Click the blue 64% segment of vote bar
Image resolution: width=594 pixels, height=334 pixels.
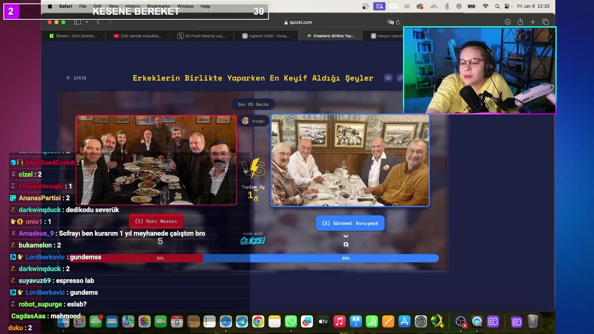(321, 258)
